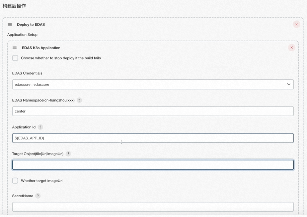
Task: Remove the Deploy to EDAS step
Action: 296,24
